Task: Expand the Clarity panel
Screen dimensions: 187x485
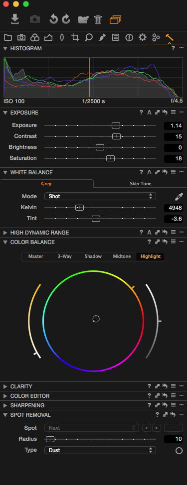Action: pyautogui.click(x=5, y=386)
